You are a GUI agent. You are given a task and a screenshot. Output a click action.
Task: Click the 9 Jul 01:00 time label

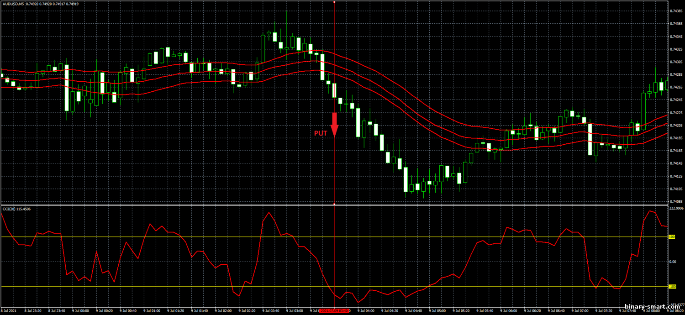[152, 310]
